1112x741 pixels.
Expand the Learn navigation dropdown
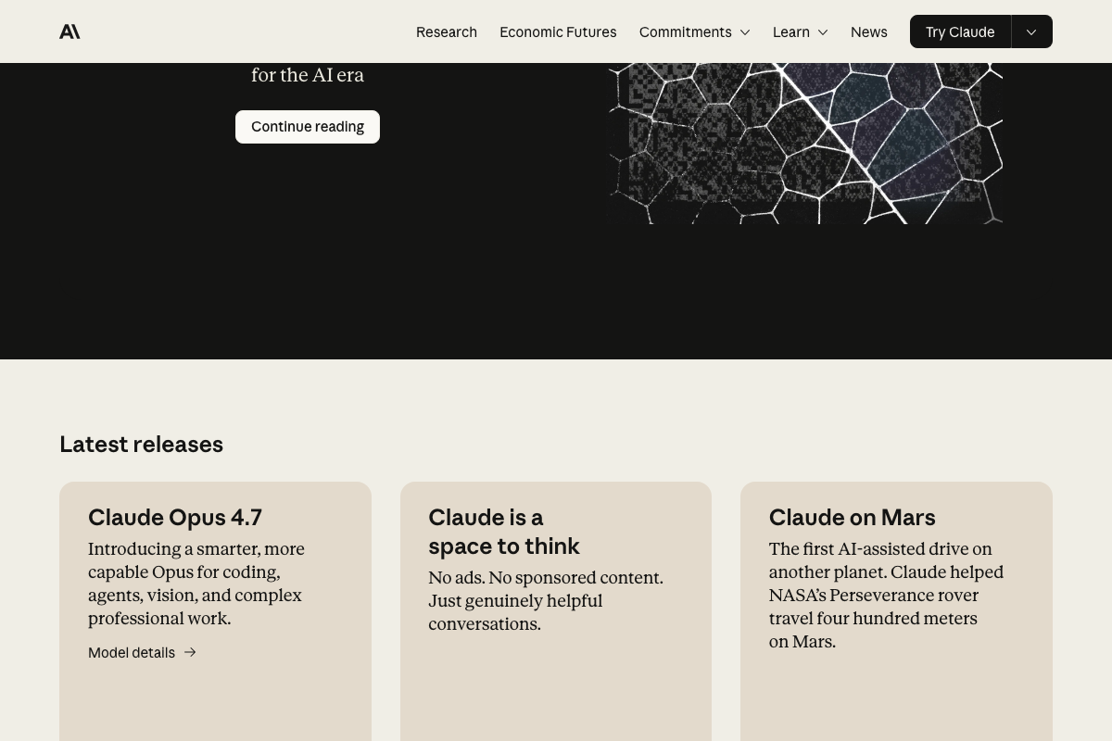coord(800,31)
